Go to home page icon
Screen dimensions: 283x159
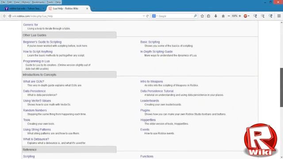point(223,16)
